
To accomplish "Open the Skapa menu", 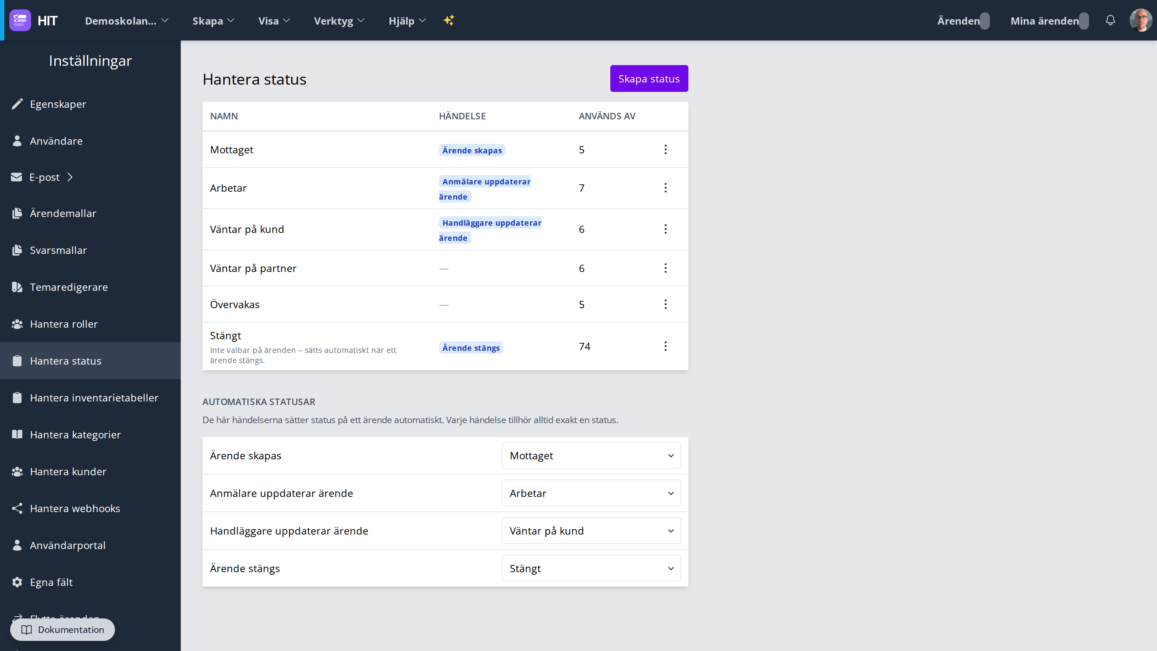I will 213,21.
